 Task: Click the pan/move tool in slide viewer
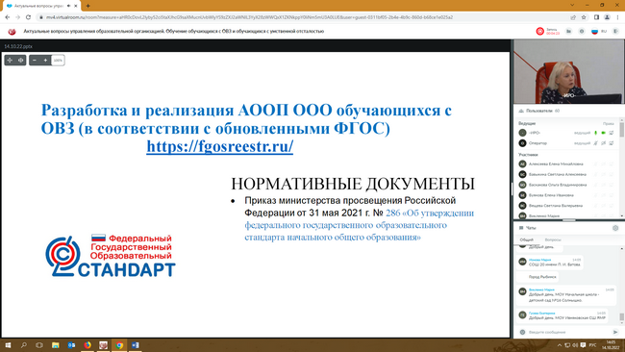click(10, 61)
